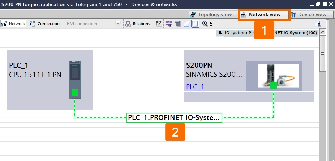Restore the editor window size
The width and height of the screenshot is (335, 161).
point(318,4)
